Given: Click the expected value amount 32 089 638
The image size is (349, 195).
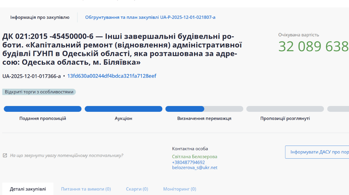Looking at the screenshot, I should pos(313,46).
